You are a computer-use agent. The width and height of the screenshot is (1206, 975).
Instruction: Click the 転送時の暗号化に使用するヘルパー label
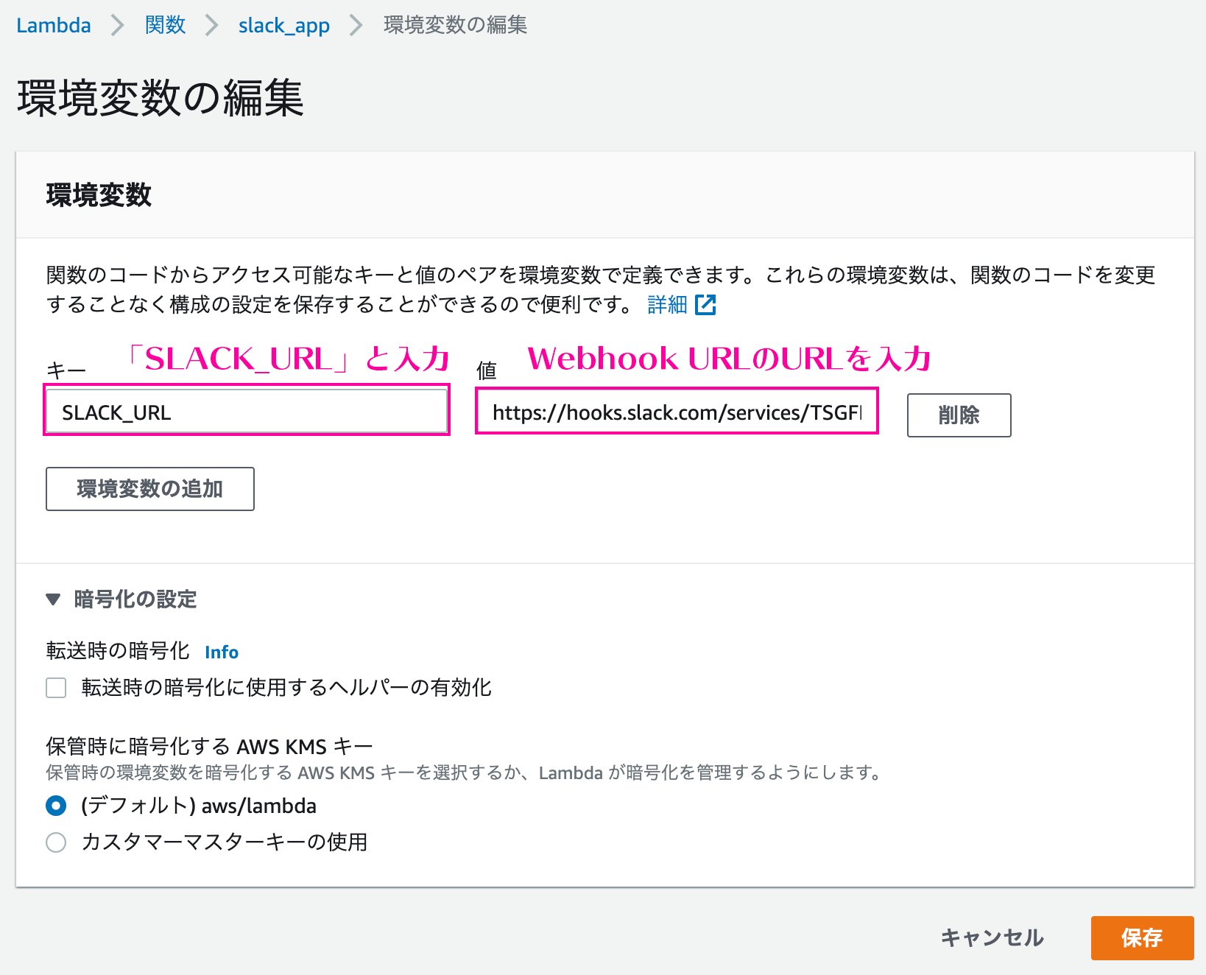coord(287,688)
